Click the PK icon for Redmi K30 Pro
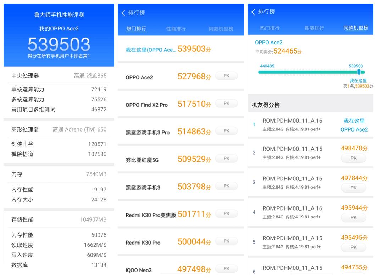The image size is (377, 278). click(226, 241)
